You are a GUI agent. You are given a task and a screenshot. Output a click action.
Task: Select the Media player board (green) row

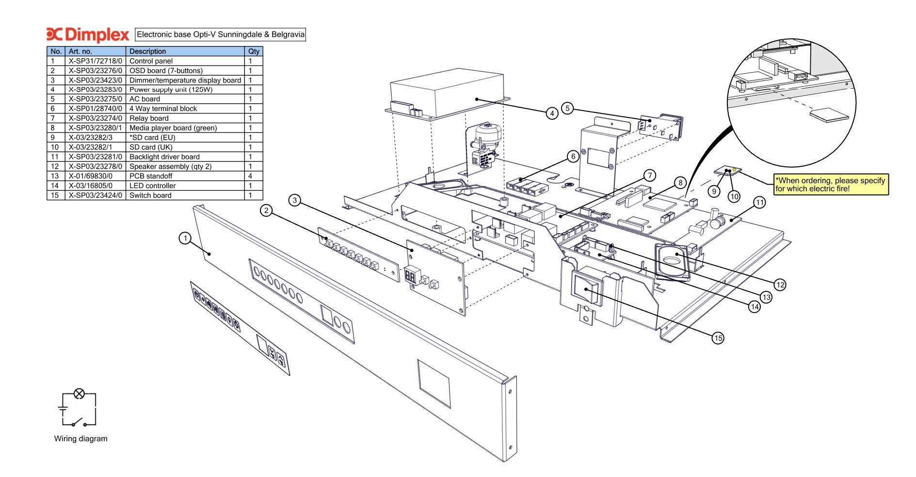(154, 128)
